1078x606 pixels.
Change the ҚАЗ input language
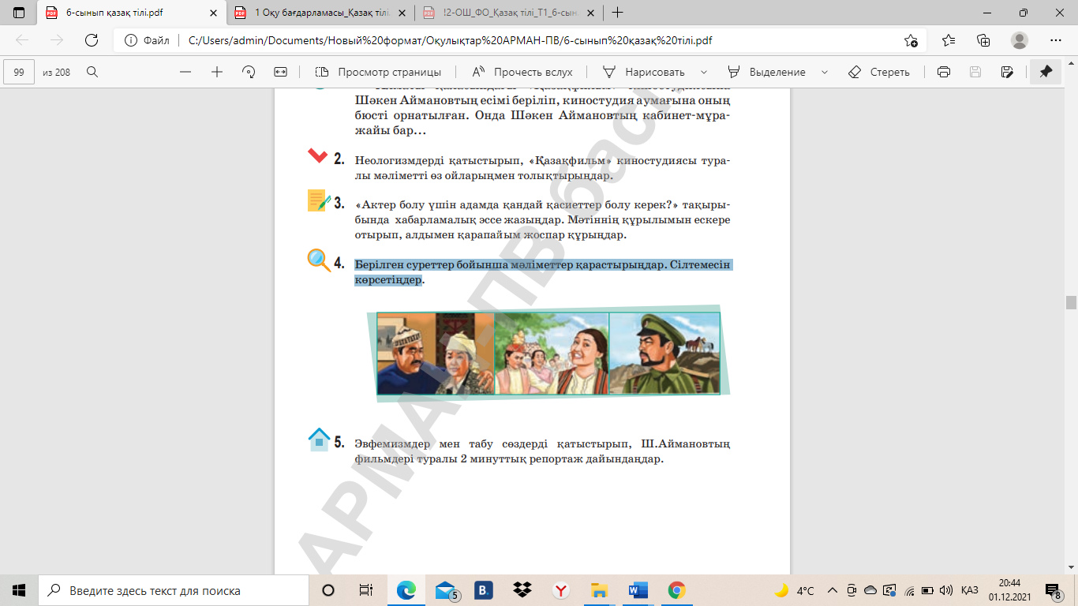[970, 590]
